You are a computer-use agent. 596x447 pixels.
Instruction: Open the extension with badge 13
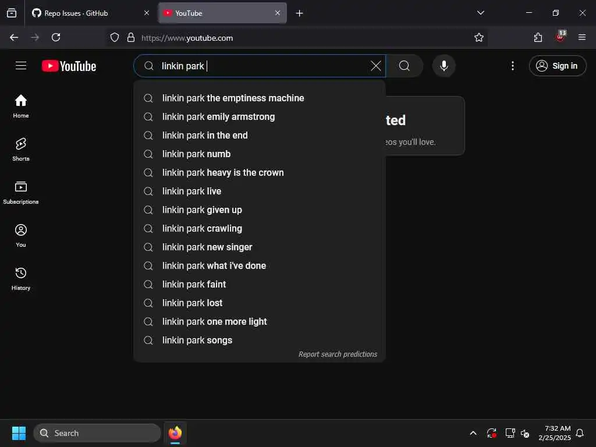pos(560,37)
